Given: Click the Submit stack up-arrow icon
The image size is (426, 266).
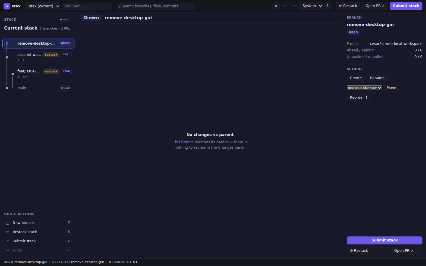Looking at the screenshot, I should pyautogui.click(x=8, y=241).
